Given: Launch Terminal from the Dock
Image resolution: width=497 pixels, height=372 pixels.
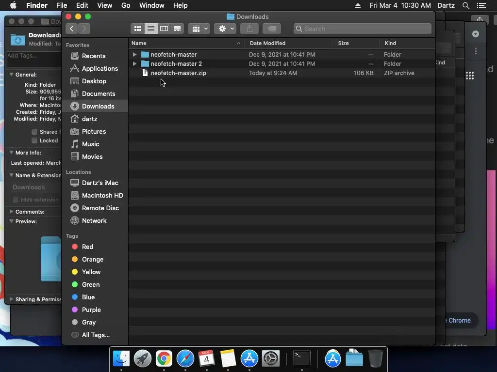Looking at the screenshot, I should (x=301, y=358).
